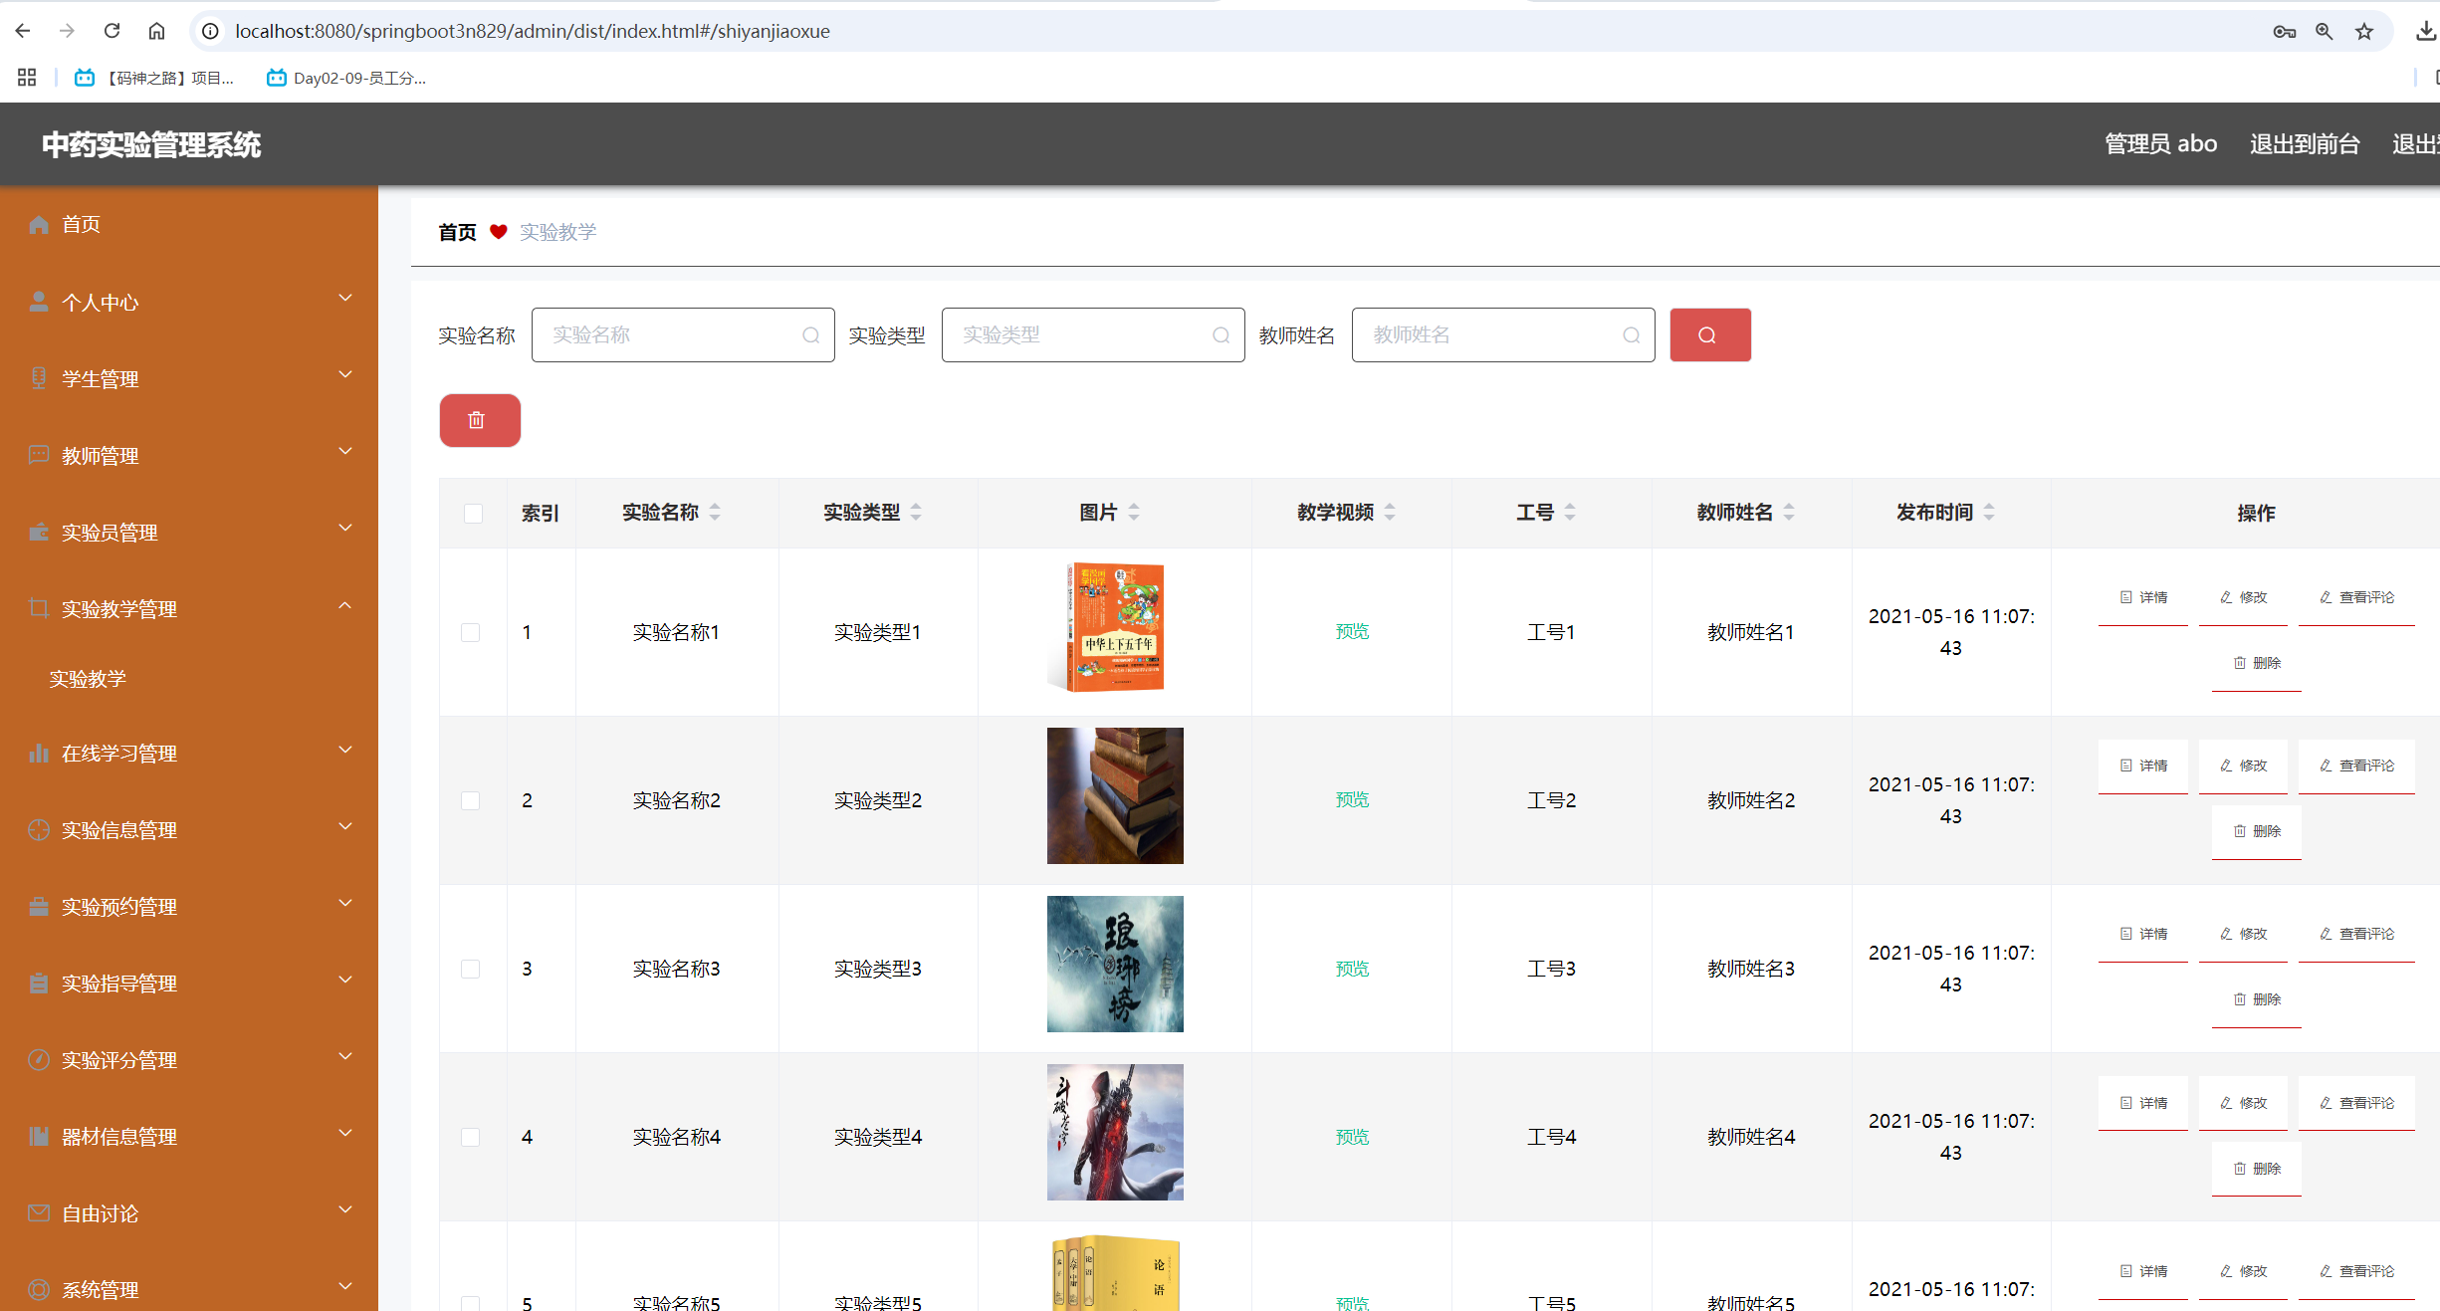Select the checkbox for row 实验名称3
Viewport: 2440px width, 1311px height.
(471, 970)
